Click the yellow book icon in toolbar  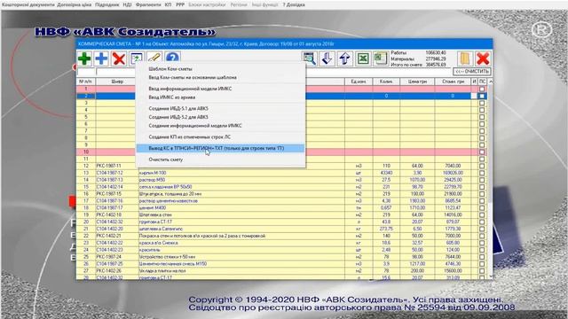pos(465,58)
